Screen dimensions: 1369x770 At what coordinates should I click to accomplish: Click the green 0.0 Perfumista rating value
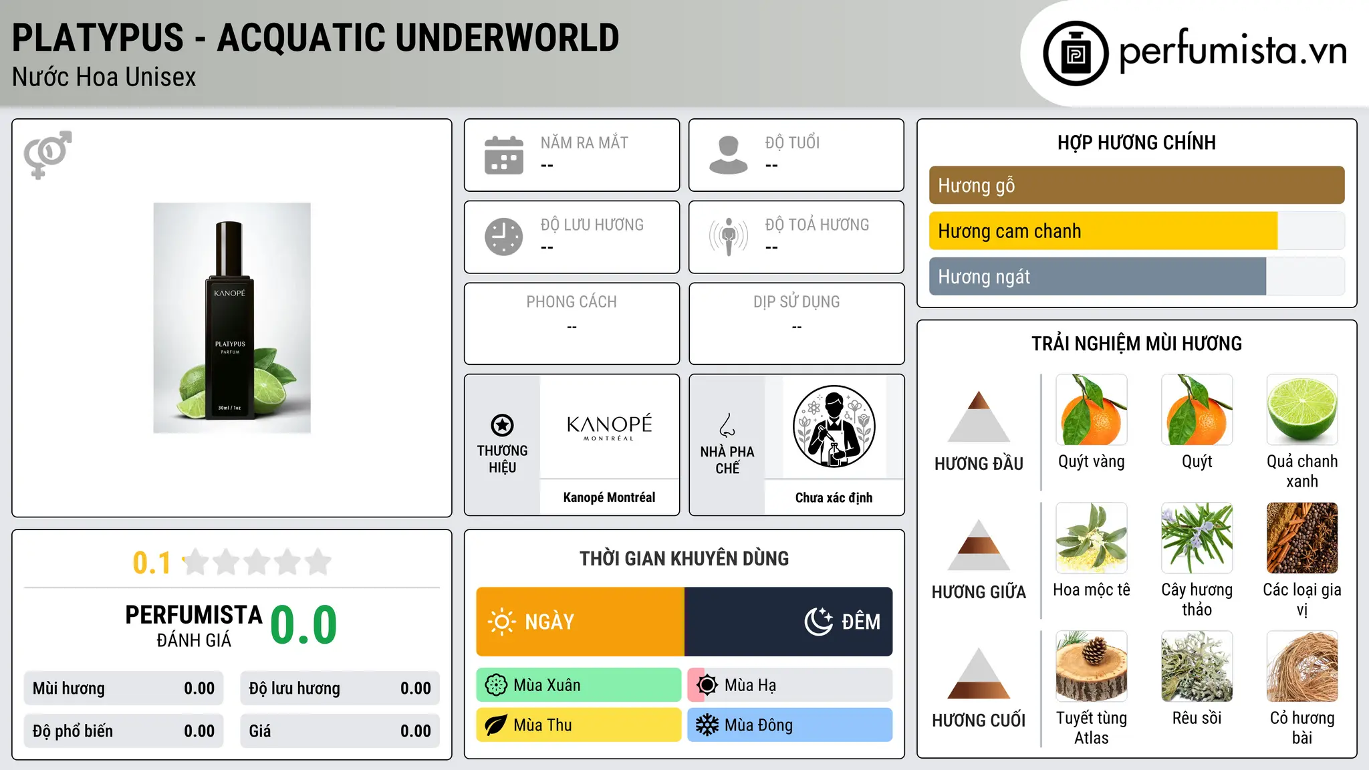pyautogui.click(x=303, y=625)
